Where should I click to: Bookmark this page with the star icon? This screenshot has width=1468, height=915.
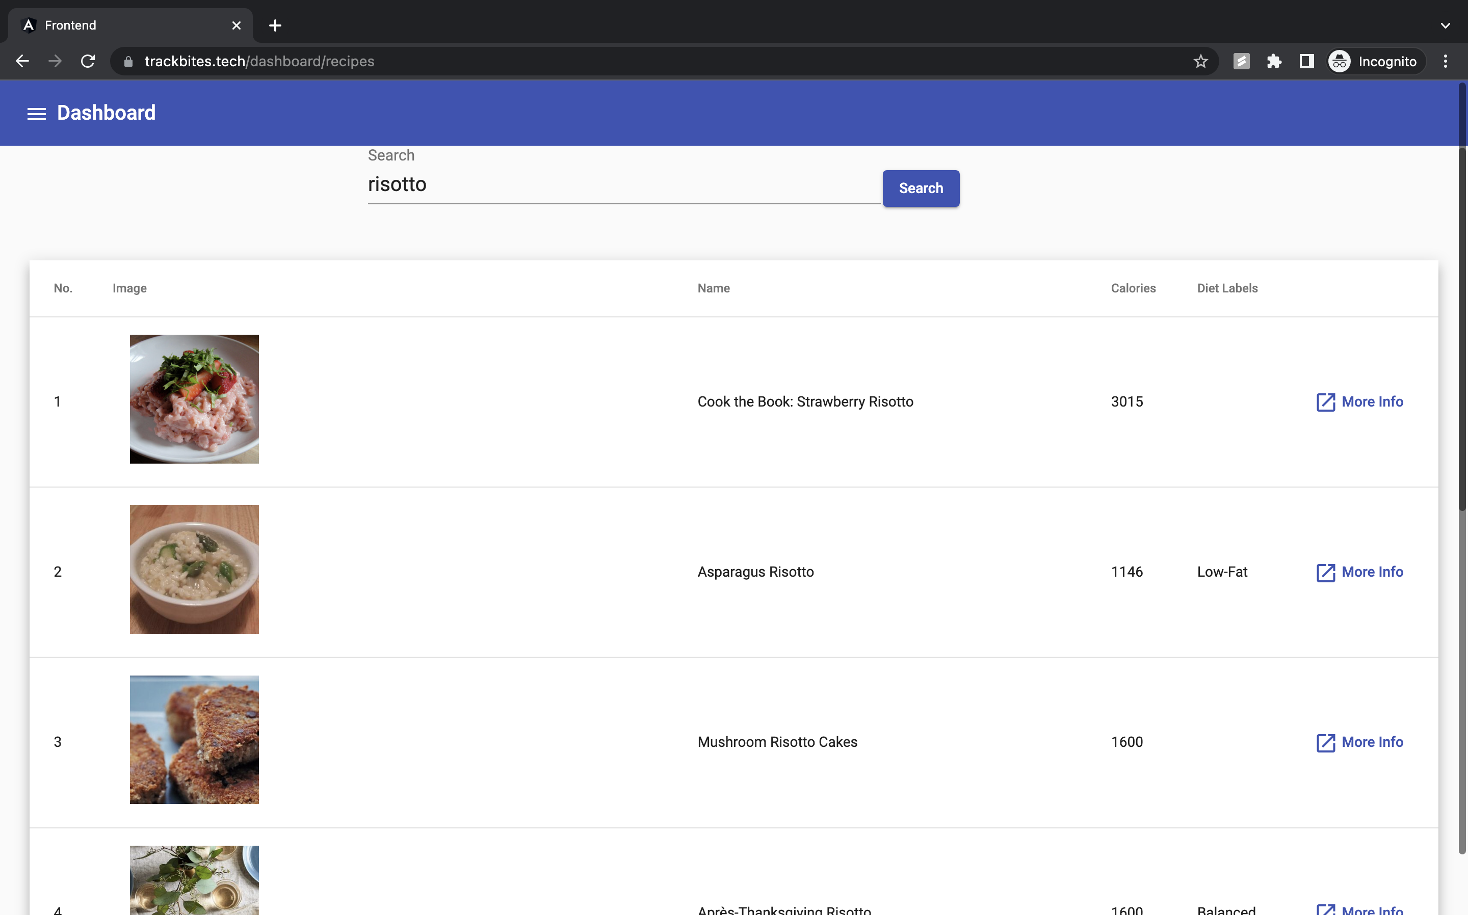[1200, 61]
